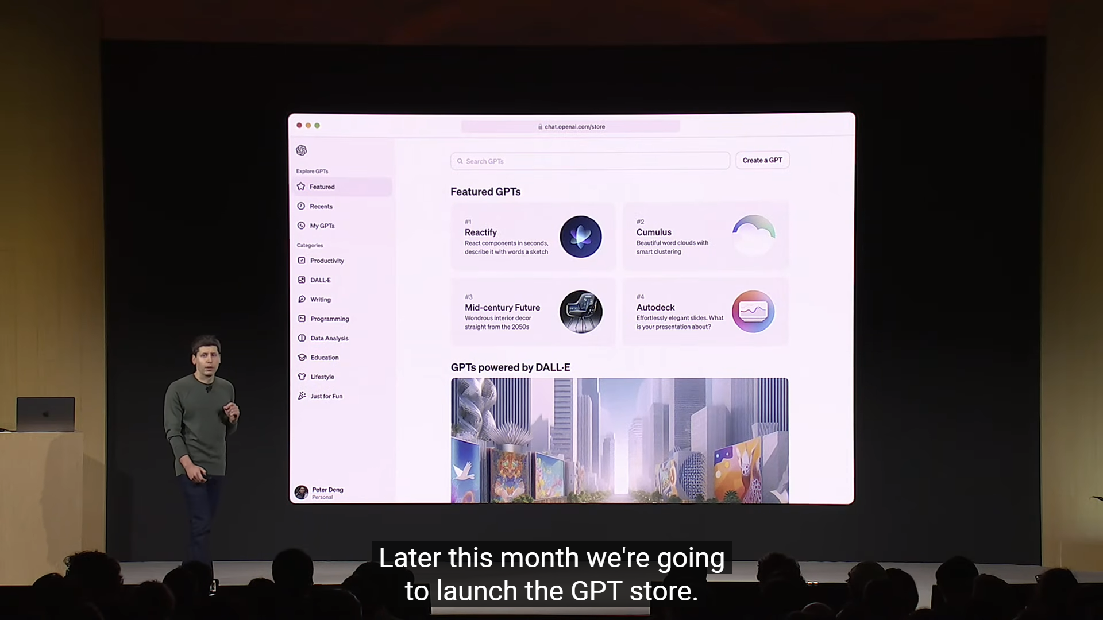Click 'GPTs powered by DALL·E' heading
This screenshot has height=620, width=1103.
pyautogui.click(x=510, y=367)
